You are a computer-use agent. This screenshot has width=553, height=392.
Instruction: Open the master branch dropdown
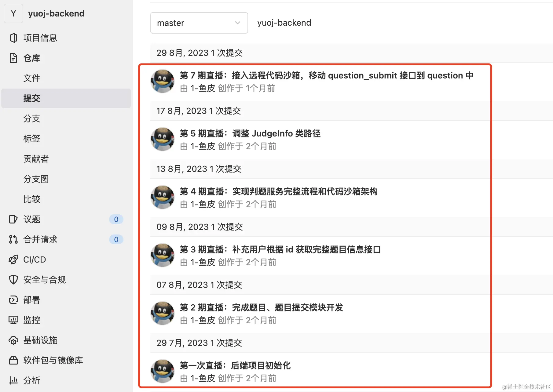click(199, 23)
